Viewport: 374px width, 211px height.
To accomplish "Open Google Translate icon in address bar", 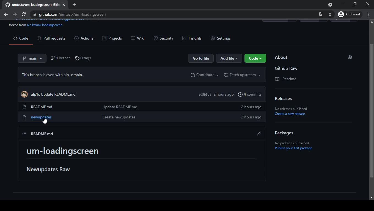I will click(321, 14).
